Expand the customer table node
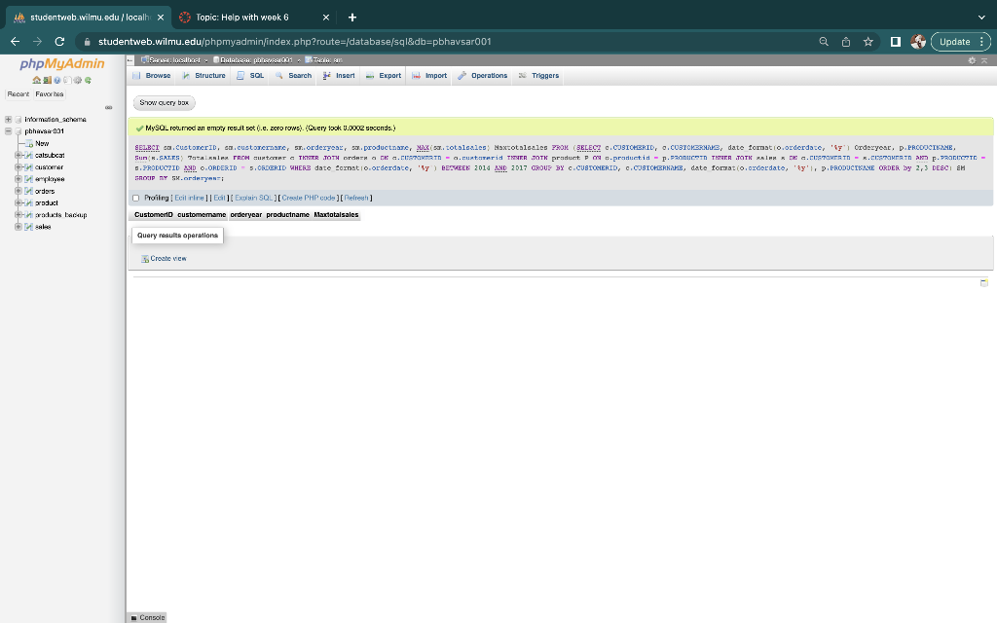The image size is (997, 623). coord(18,167)
